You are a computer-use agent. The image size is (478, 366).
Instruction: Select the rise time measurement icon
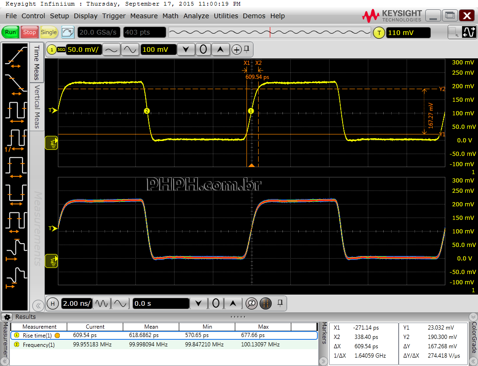[15, 57]
